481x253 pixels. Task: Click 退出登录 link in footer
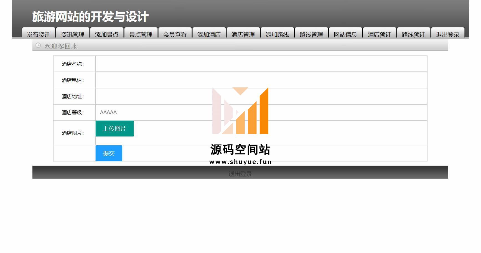click(x=240, y=174)
